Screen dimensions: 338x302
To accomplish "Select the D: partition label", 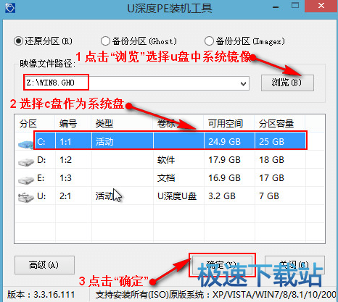I will [x=41, y=160].
